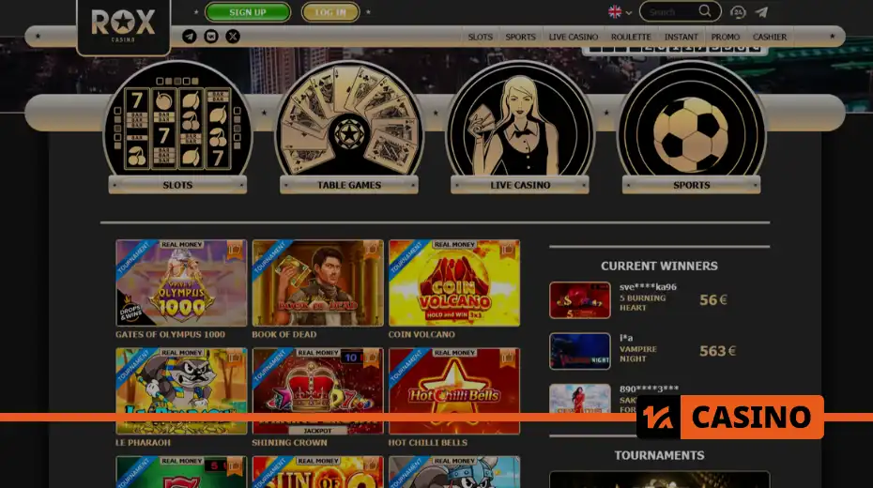Toggle the thumbs-up ribbon on Book of Dead

[371, 250]
